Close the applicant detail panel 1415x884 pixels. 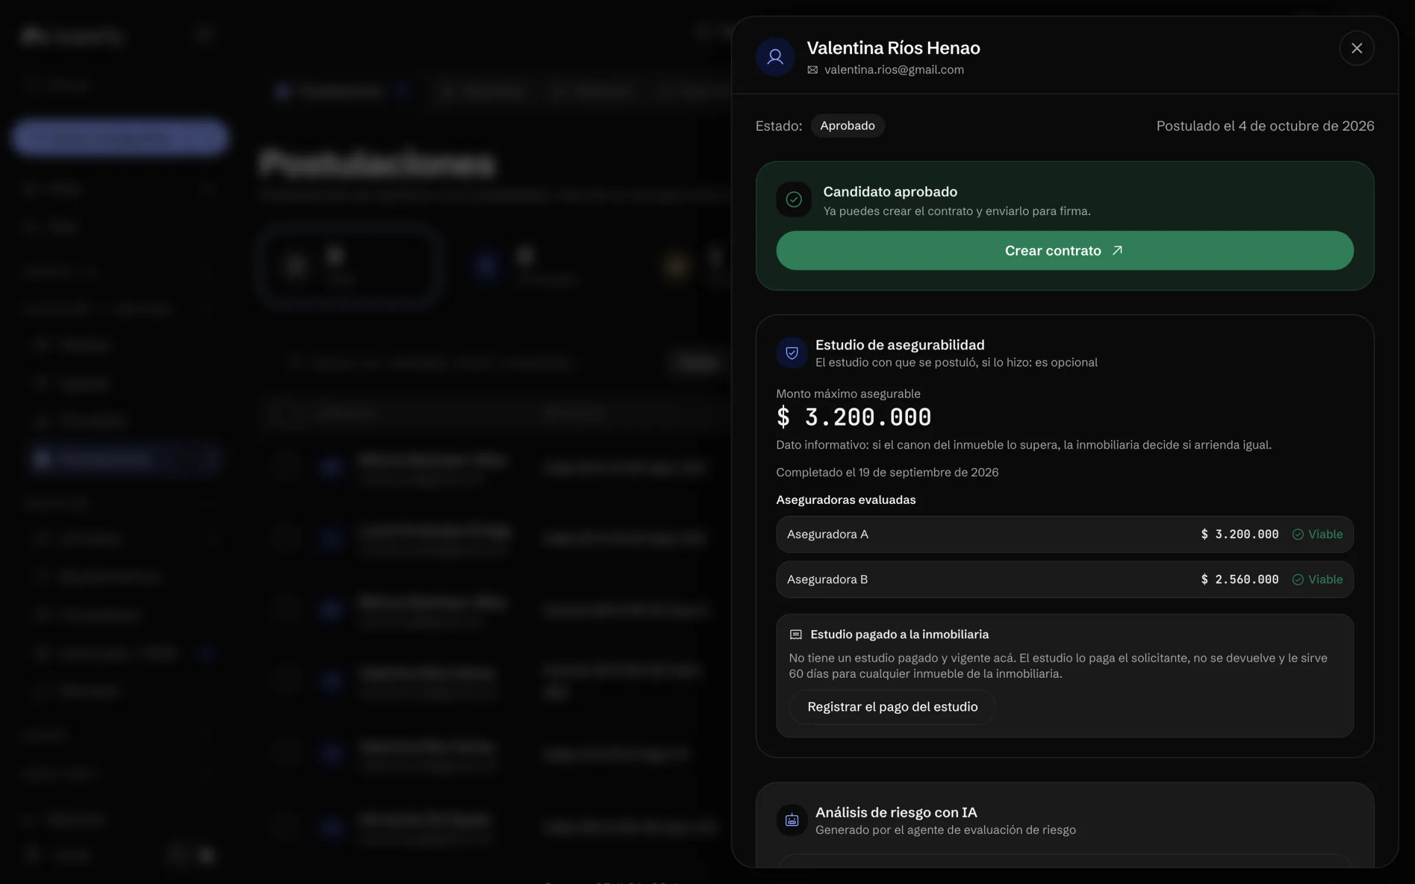tap(1356, 48)
